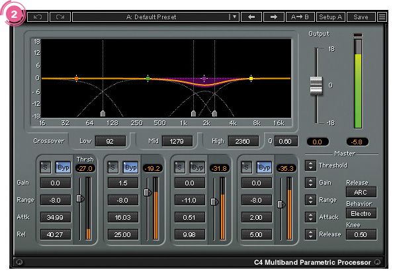Click the Low crossover field showing 92
Screen dimensions: 397x278
coord(110,141)
